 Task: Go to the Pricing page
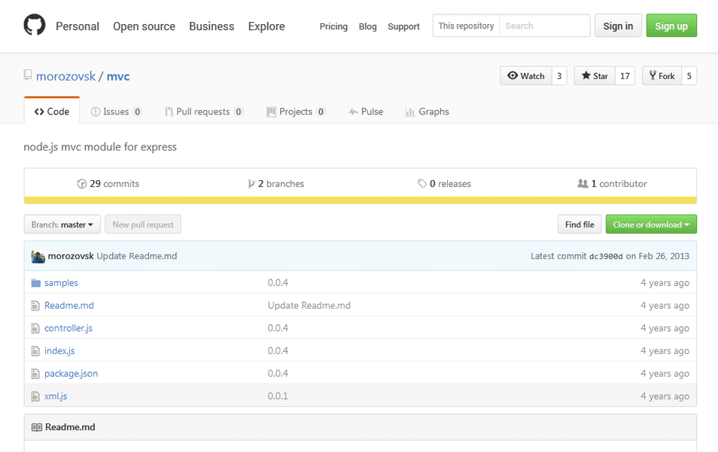(333, 26)
